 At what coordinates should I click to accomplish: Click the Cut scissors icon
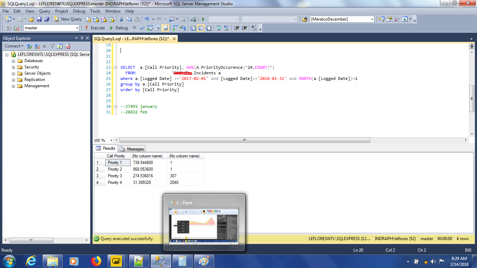(121, 19)
